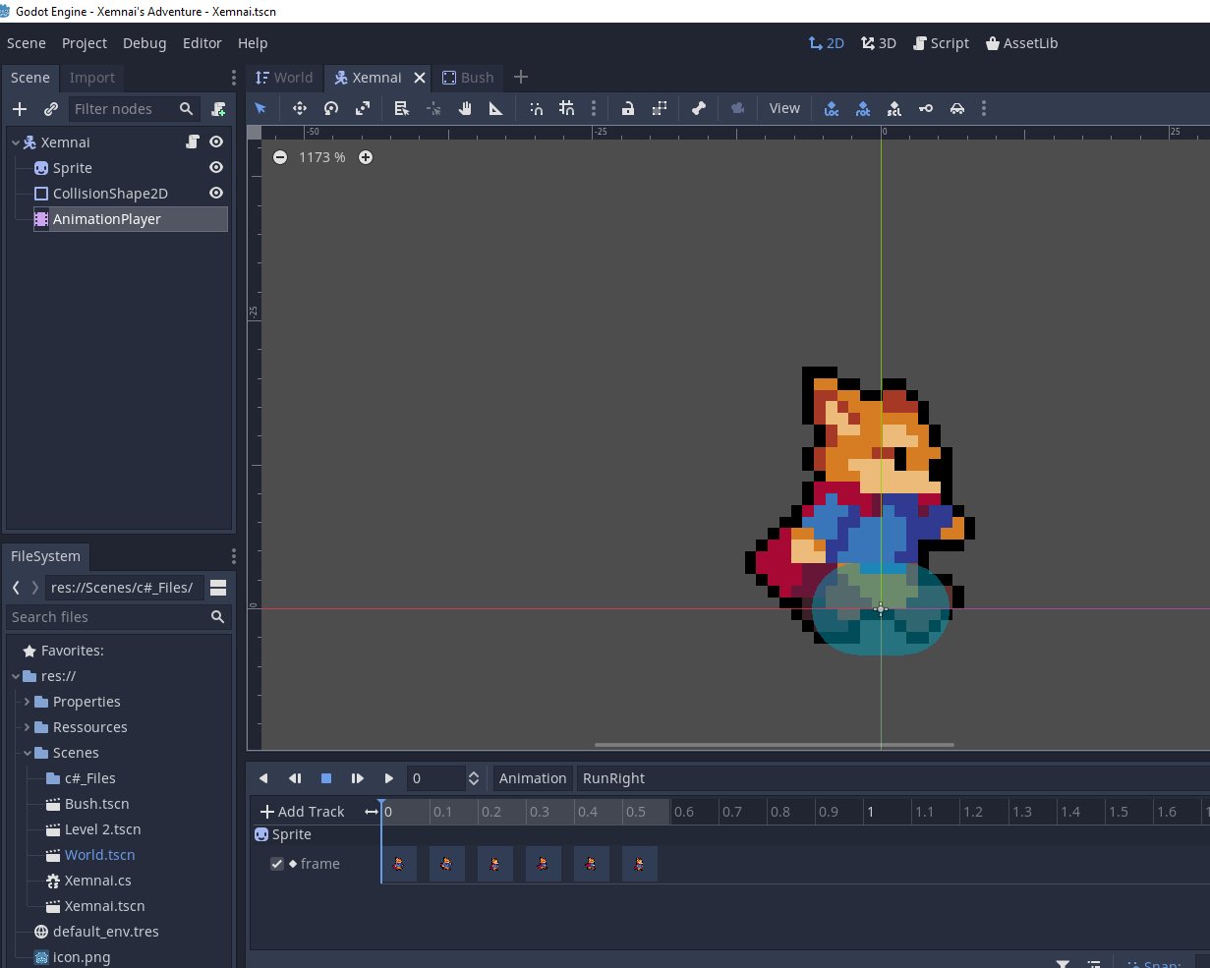The width and height of the screenshot is (1210, 968).
Task: Choose the Scale mode tool
Action: click(x=363, y=109)
